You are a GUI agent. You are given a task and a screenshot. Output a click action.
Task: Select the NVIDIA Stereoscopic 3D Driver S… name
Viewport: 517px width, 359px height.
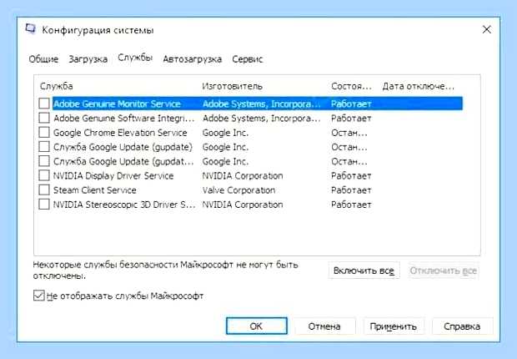click(x=124, y=205)
